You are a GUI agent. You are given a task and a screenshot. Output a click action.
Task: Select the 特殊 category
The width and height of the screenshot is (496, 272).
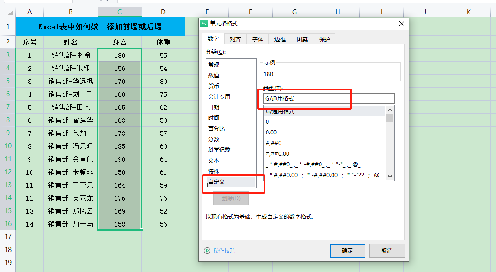point(231,171)
